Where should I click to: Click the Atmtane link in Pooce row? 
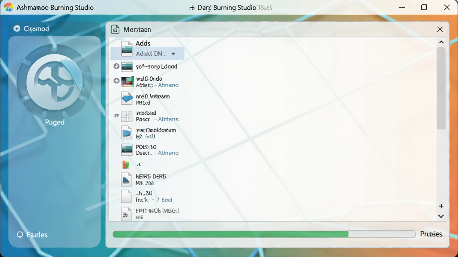(168, 119)
